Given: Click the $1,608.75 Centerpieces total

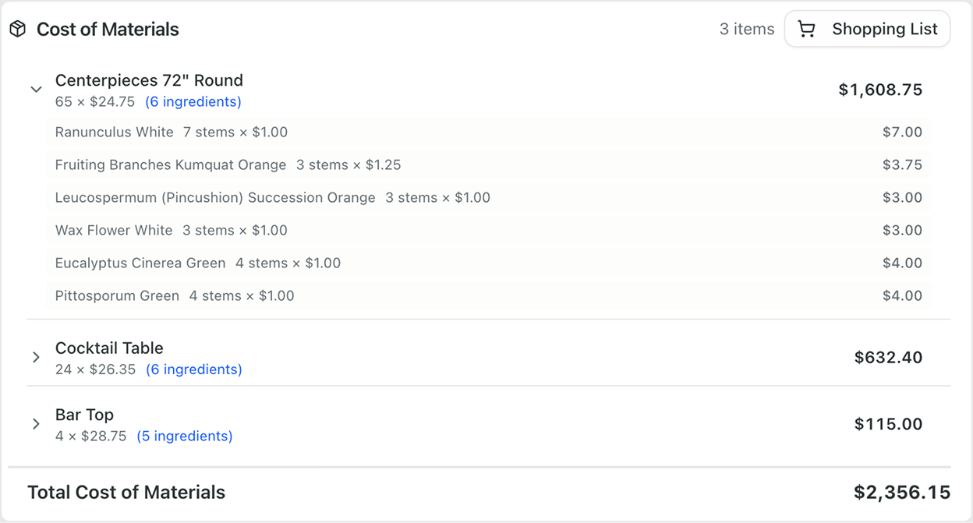Looking at the screenshot, I should (880, 89).
